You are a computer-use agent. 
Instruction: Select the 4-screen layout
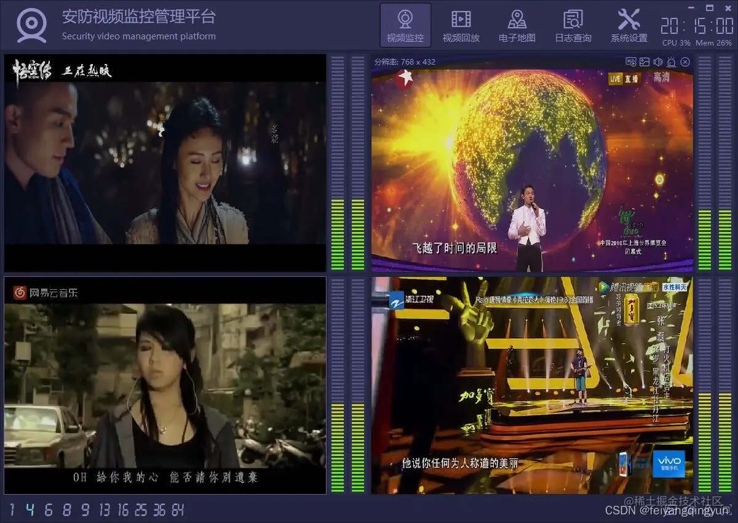pyautogui.click(x=30, y=509)
